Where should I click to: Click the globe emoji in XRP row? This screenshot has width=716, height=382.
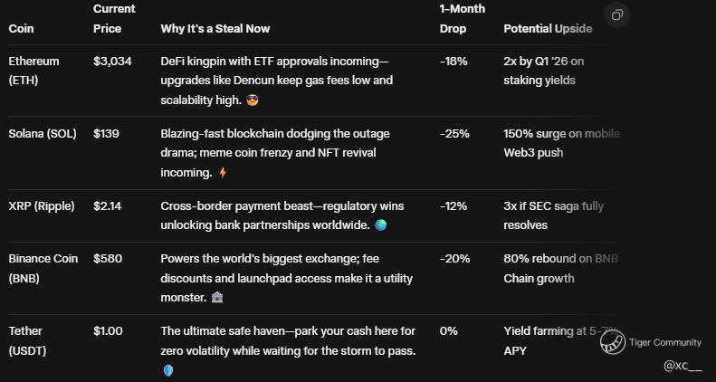coord(380,225)
